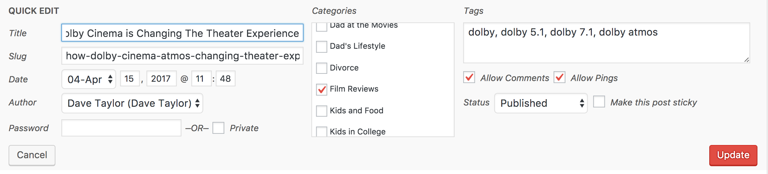Check the Divorce category box

point(322,68)
